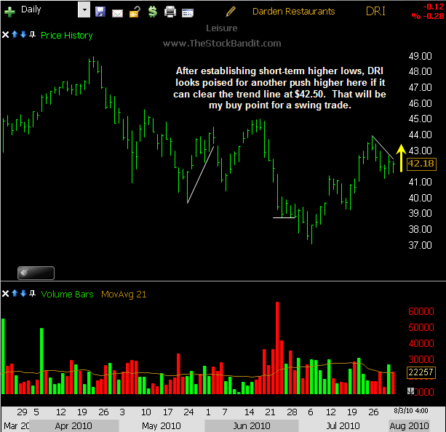Move Volume Bars pane up with arrow

pyautogui.click(x=15, y=294)
